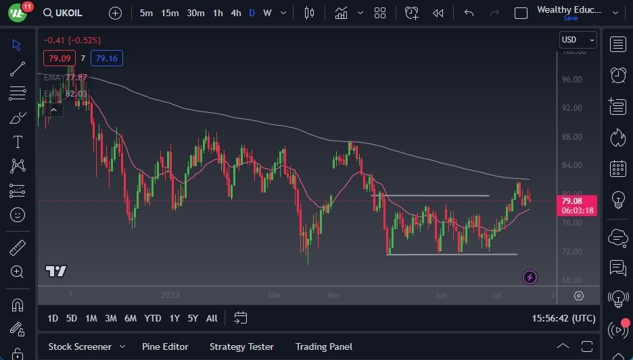Image resolution: width=633 pixels, height=360 pixels.
Task: Open the data window panel
Action: (x=617, y=107)
